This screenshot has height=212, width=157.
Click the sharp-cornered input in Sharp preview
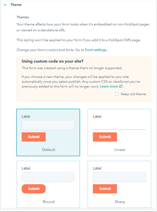[x=119, y=177]
